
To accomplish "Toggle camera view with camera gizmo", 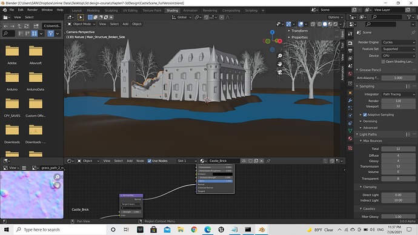I will (280, 72).
